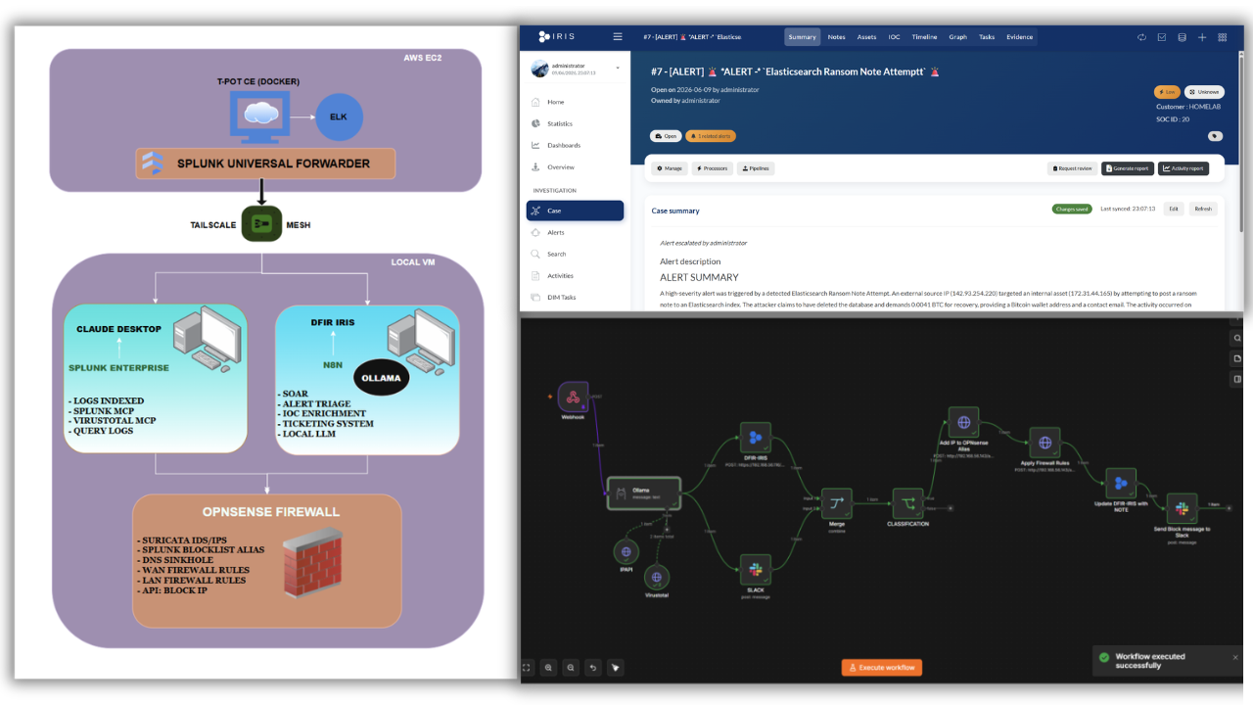1253x705 pixels.
Task: Select Case in the IRIS sidebar
Action: (575, 211)
